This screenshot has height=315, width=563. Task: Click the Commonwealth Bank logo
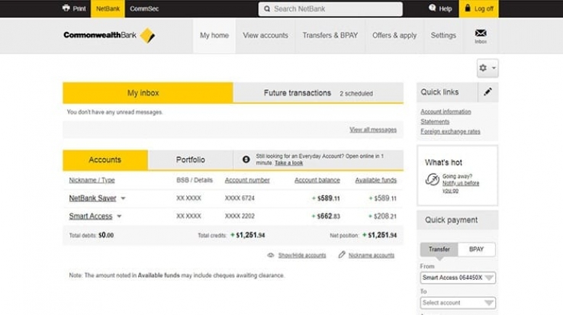(109, 35)
